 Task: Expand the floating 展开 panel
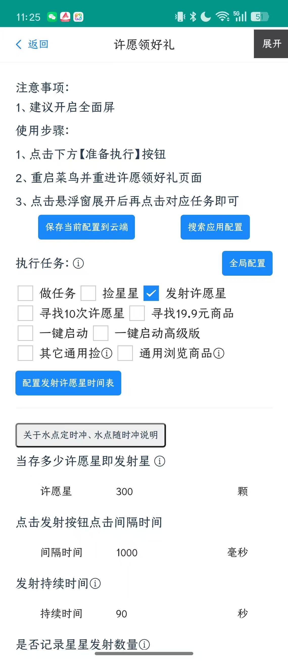(271, 44)
